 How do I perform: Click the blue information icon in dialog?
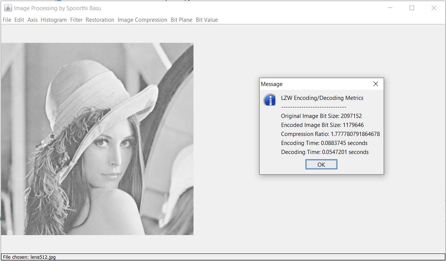tap(270, 100)
